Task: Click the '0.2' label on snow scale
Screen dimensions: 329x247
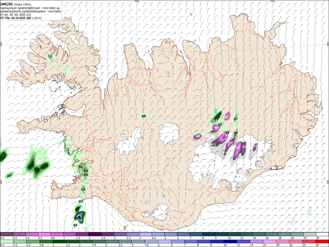Action: click(x=2, y=238)
